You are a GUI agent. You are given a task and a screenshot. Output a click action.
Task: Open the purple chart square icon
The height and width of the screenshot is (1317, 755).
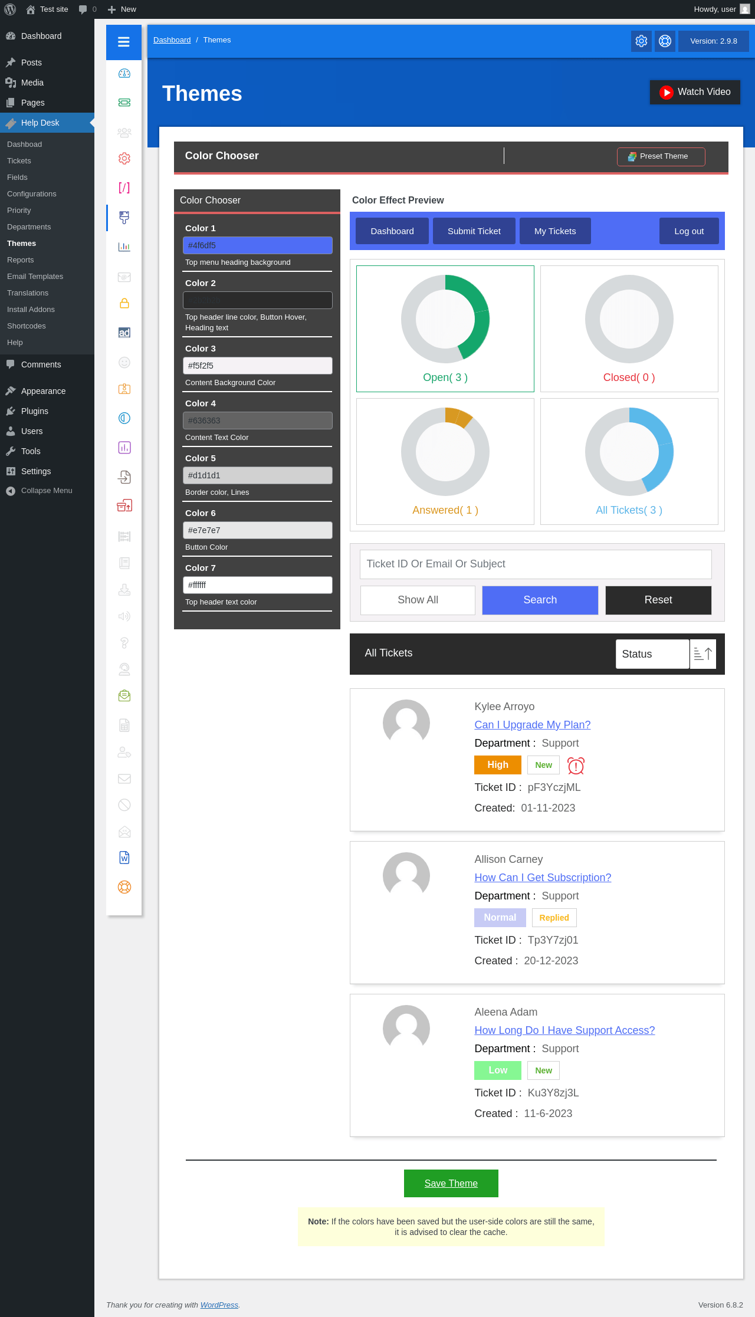(x=124, y=448)
